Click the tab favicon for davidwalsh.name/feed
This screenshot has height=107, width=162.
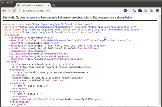pyautogui.click(x=19, y=5)
